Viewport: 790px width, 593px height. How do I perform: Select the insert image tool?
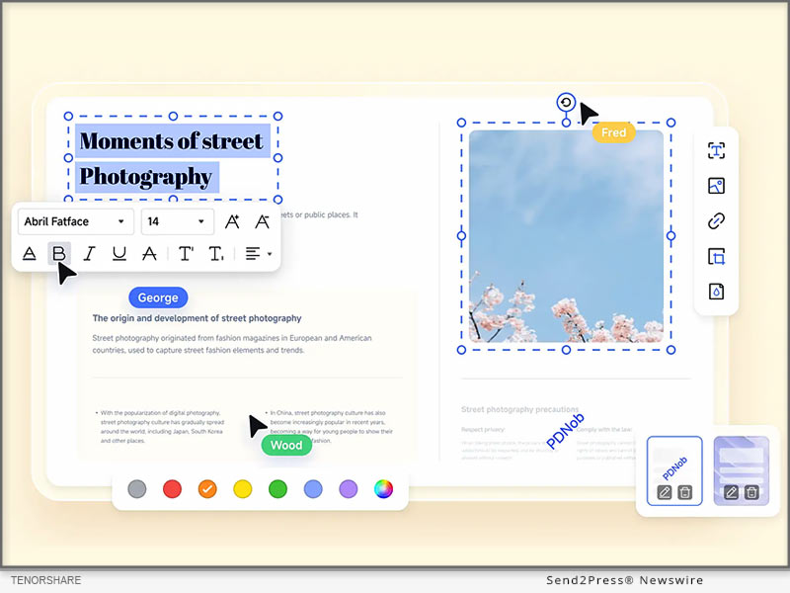[x=717, y=186]
